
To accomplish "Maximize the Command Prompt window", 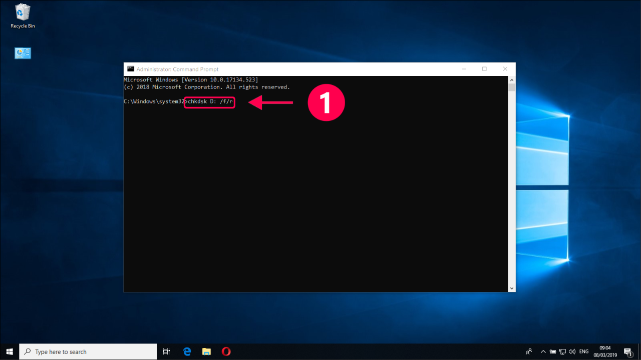I will click(484, 69).
